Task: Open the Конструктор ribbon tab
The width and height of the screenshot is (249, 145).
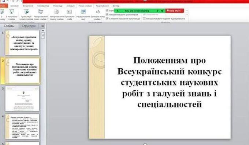Action: [43, 6]
